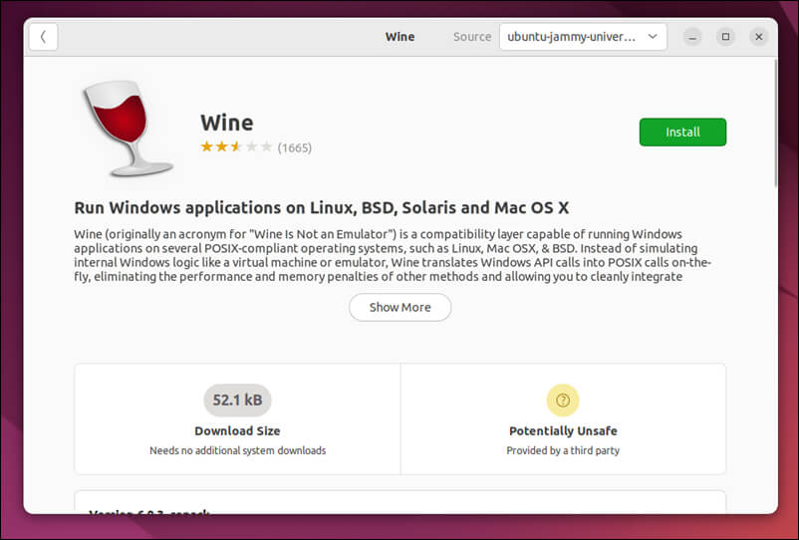This screenshot has height=540, width=799.
Task: Close the Wine software window
Action: coord(759,37)
